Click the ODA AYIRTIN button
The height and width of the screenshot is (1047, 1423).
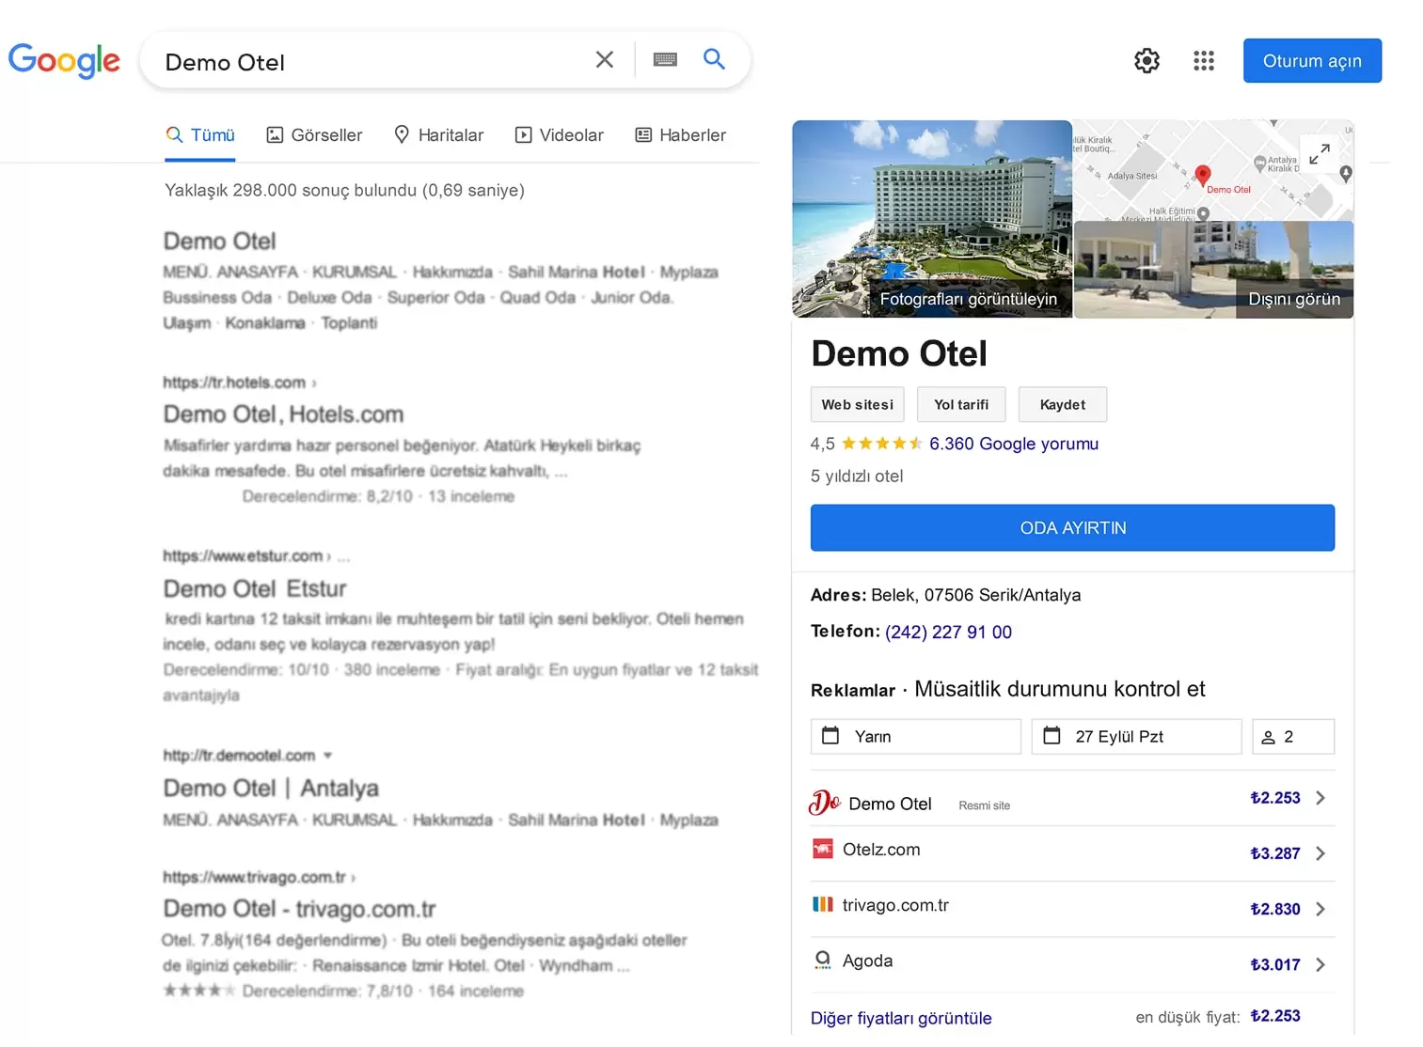pos(1073,528)
